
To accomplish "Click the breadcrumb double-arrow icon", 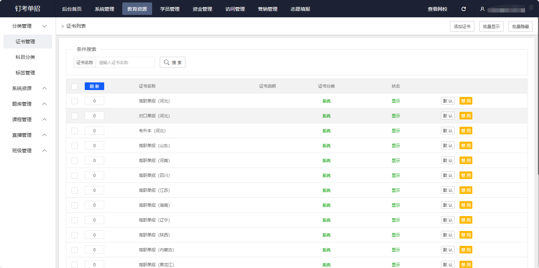I will [x=63, y=26].
